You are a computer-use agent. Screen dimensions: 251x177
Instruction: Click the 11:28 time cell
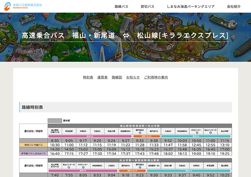pyautogui.click(x=140, y=145)
